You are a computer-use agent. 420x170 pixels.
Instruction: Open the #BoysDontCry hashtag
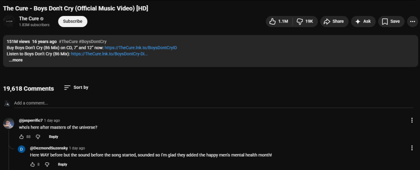tap(93, 41)
